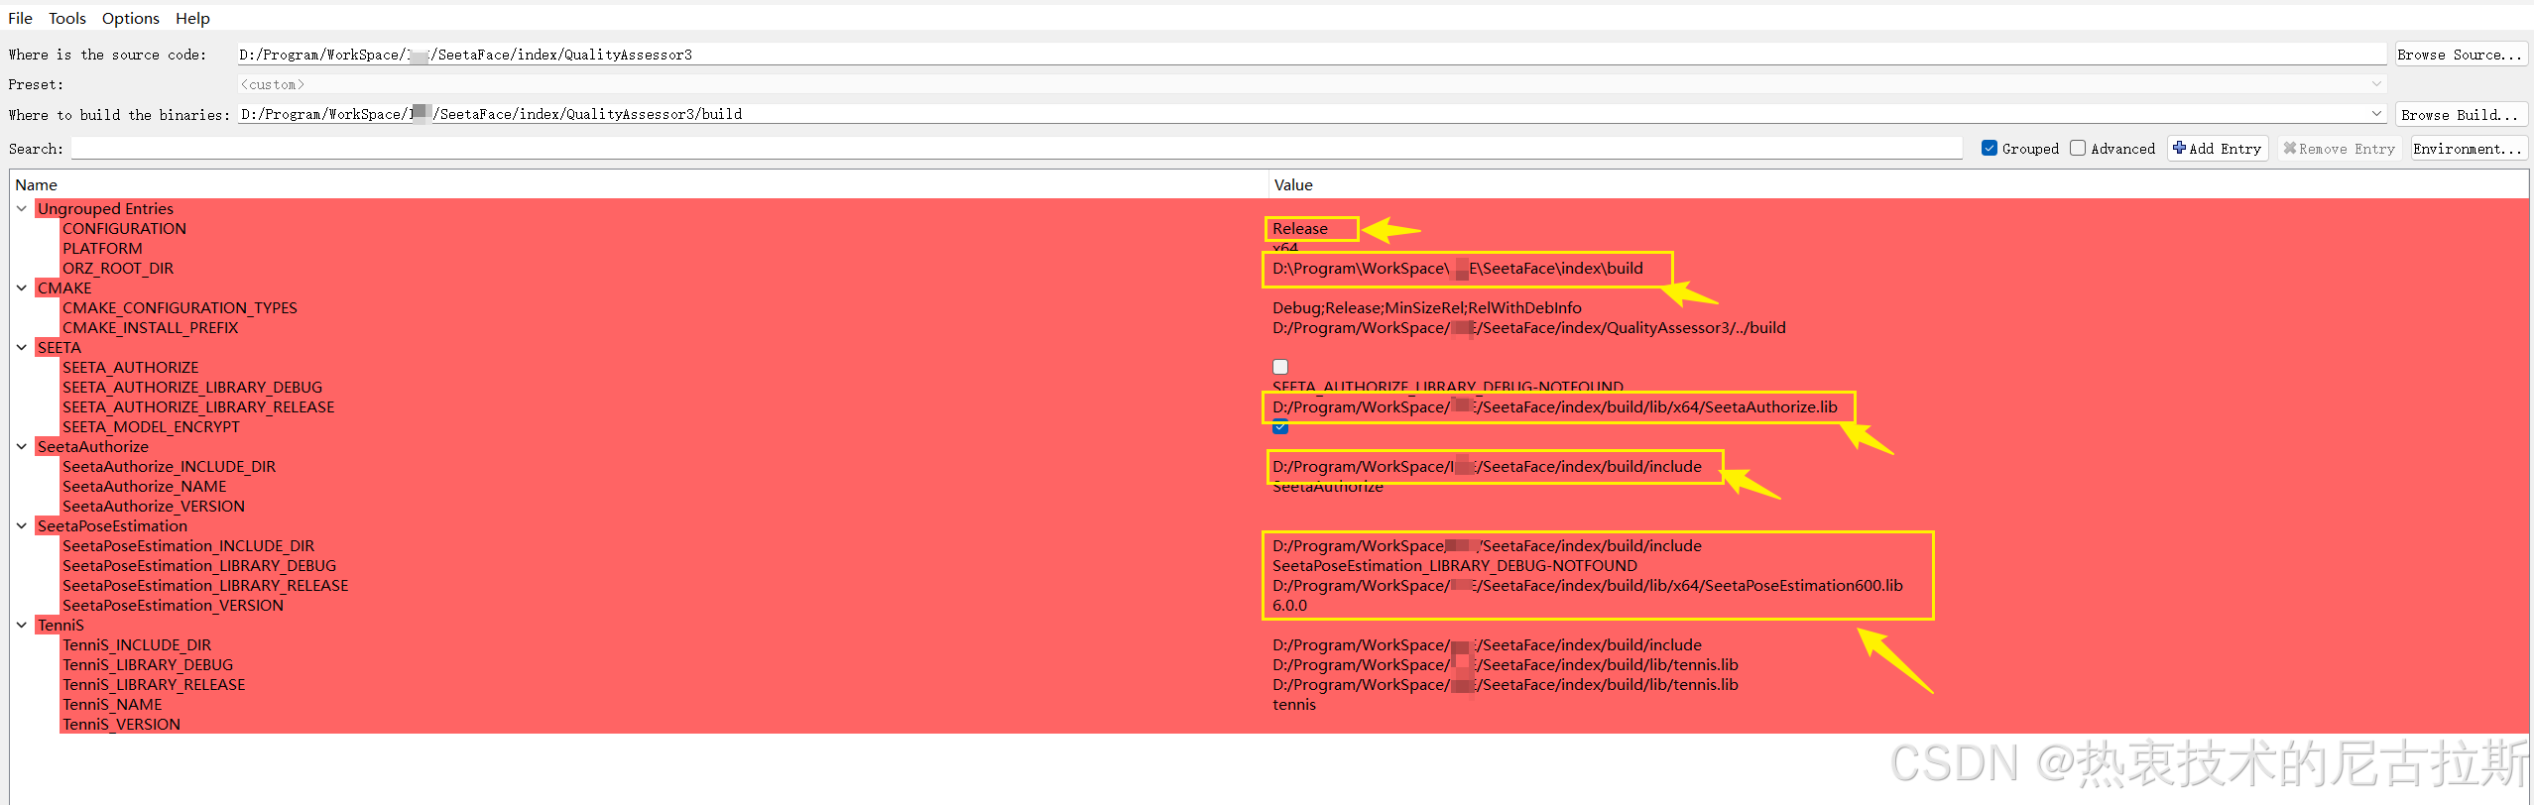
Task: Collapse the TenniS group
Action: tap(22, 626)
